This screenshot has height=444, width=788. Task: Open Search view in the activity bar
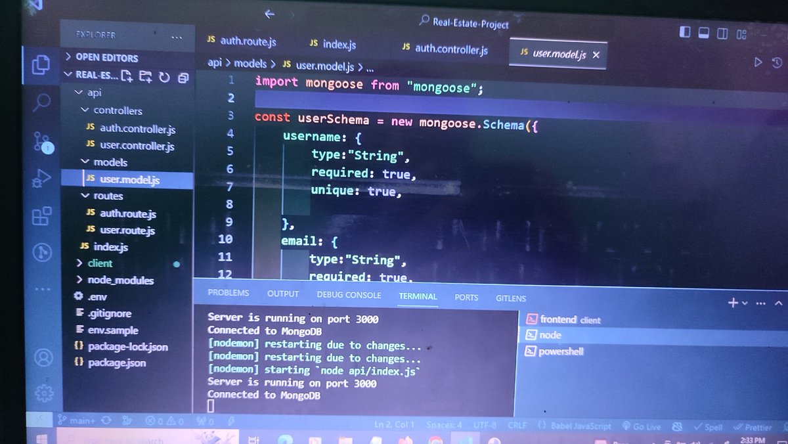pos(41,102)
